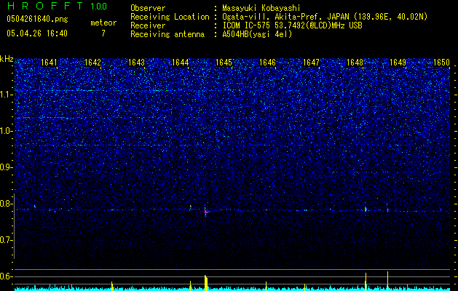Click the kHz axis unit label
This screenshot has width=458, height=291.
tap(7, 59)
